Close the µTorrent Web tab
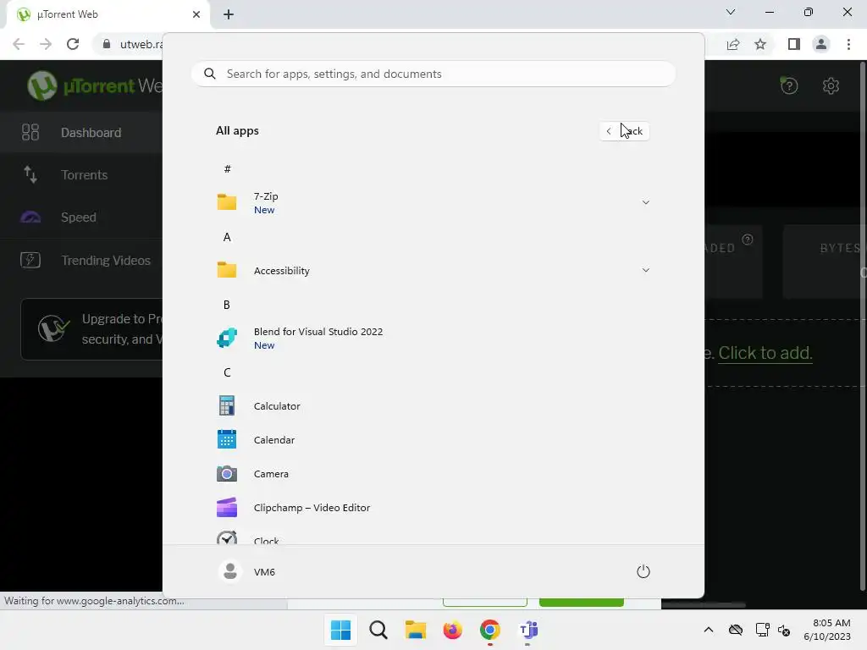The image size is (867, 650). click(196, 14)
